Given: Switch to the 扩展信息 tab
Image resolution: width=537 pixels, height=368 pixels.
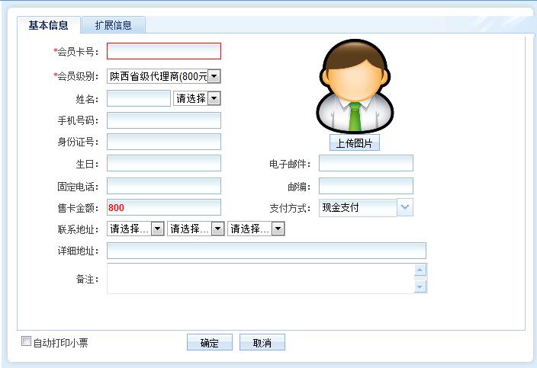Looking at the screenshot, I should pos(113,25).
